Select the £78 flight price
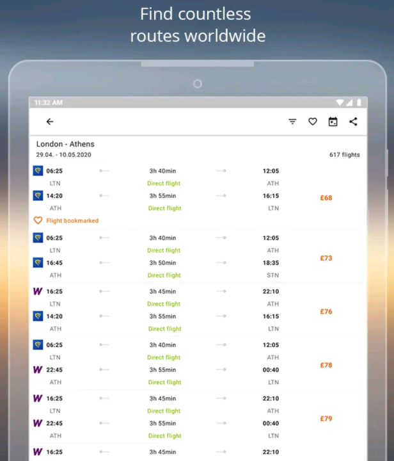 click(x=326, y=365)
